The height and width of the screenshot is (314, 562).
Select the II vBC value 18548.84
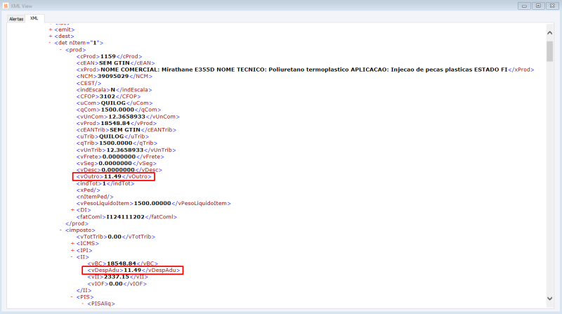pyautogui.click(x=122, y=263)
